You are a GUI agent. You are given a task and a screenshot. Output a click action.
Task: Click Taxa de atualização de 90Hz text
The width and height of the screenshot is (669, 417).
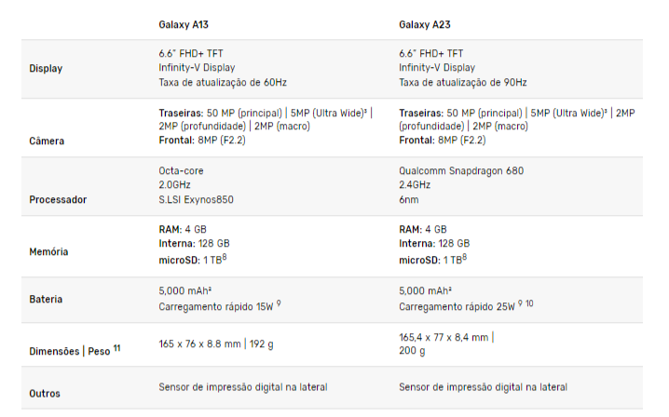pos(463,82)
